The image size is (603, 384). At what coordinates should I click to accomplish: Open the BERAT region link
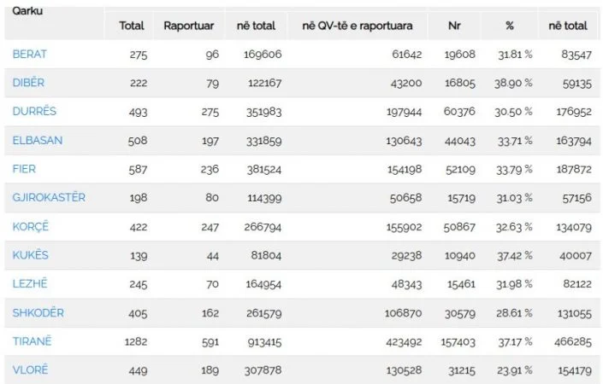pos(30,54)
